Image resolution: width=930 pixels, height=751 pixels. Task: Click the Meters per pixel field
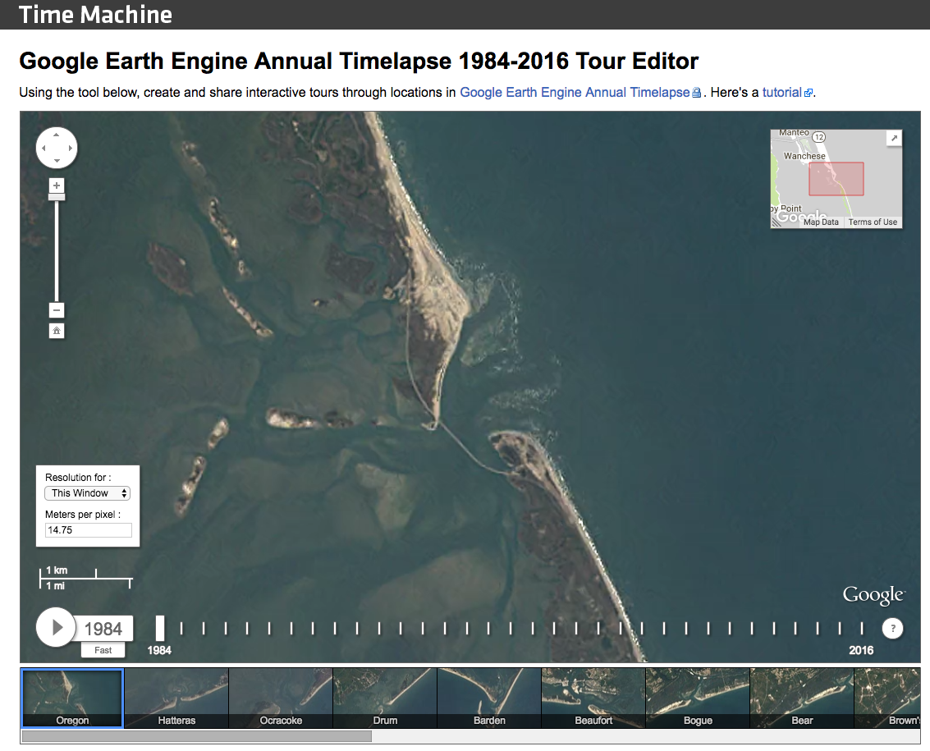(x=89, y=530)
